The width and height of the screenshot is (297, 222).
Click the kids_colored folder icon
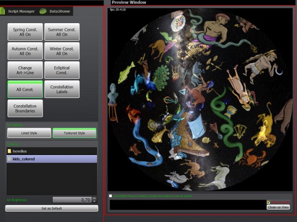pos(9,159)
